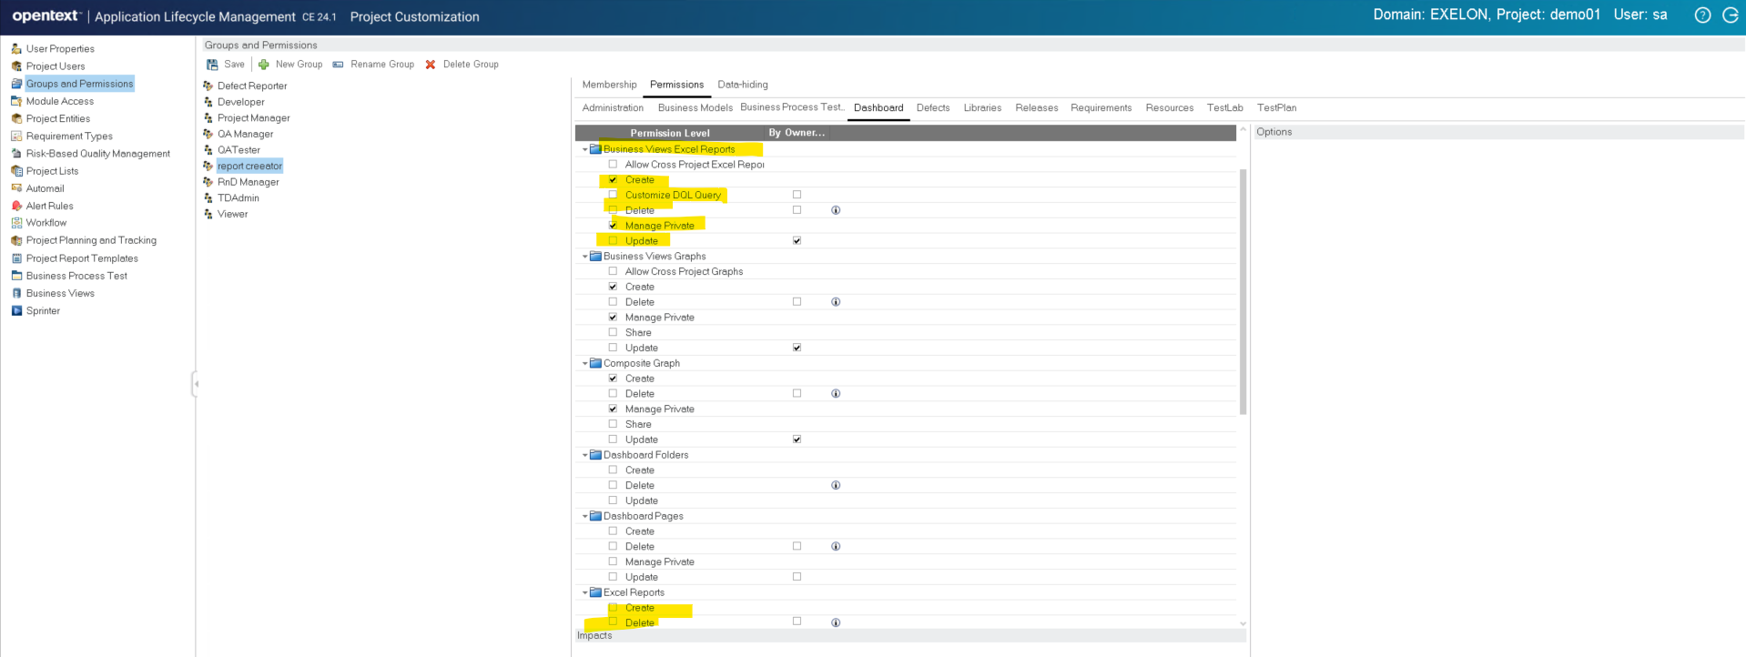Click info icon on Dashboard Folders Delete row
Viewport: 1746px width, 657px height.
tap(836, 486)
